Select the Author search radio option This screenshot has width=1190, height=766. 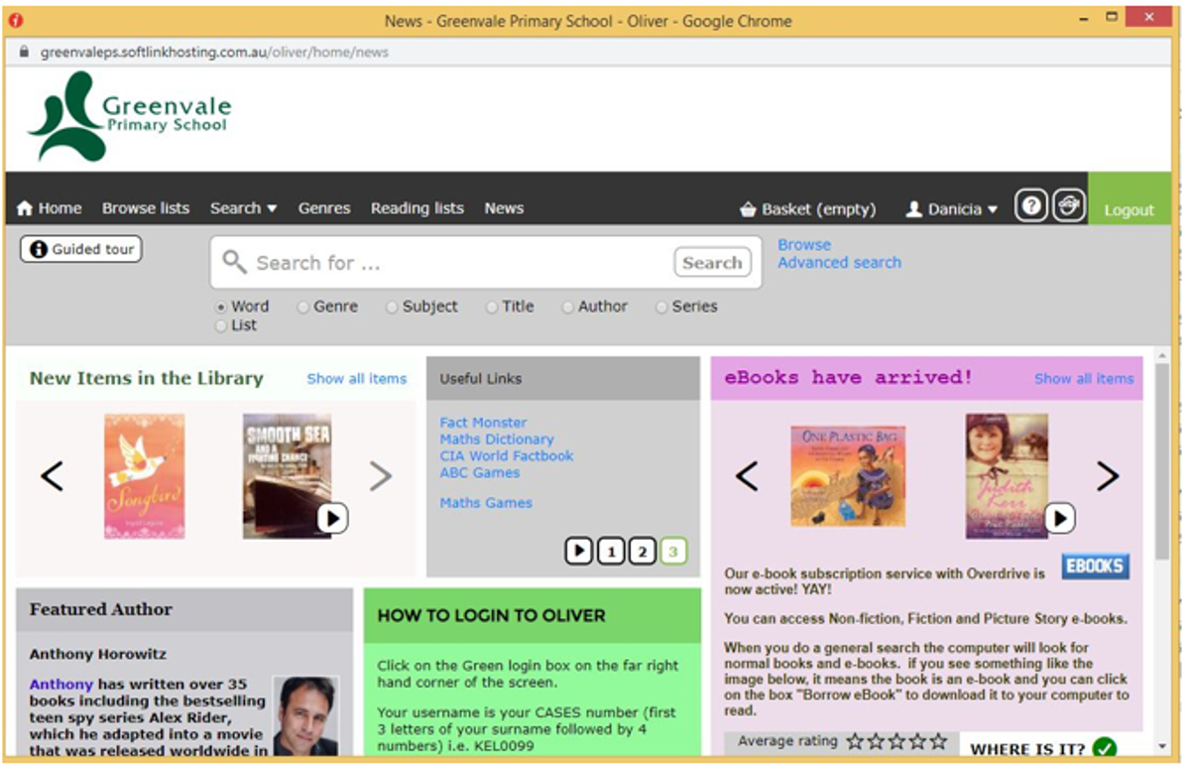(568, 308)
